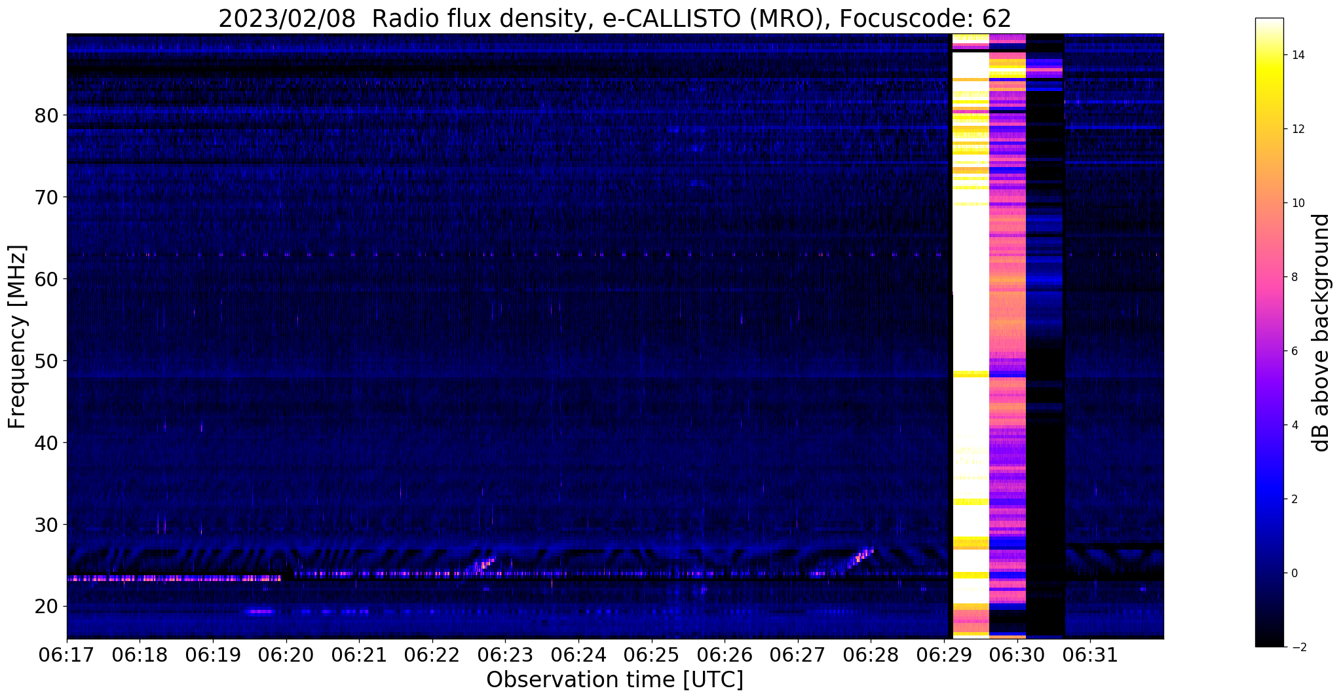This screenshot has height=699, width=1341.
Task: Click the colorbar tick value 8
Action: coord(1294,277)
